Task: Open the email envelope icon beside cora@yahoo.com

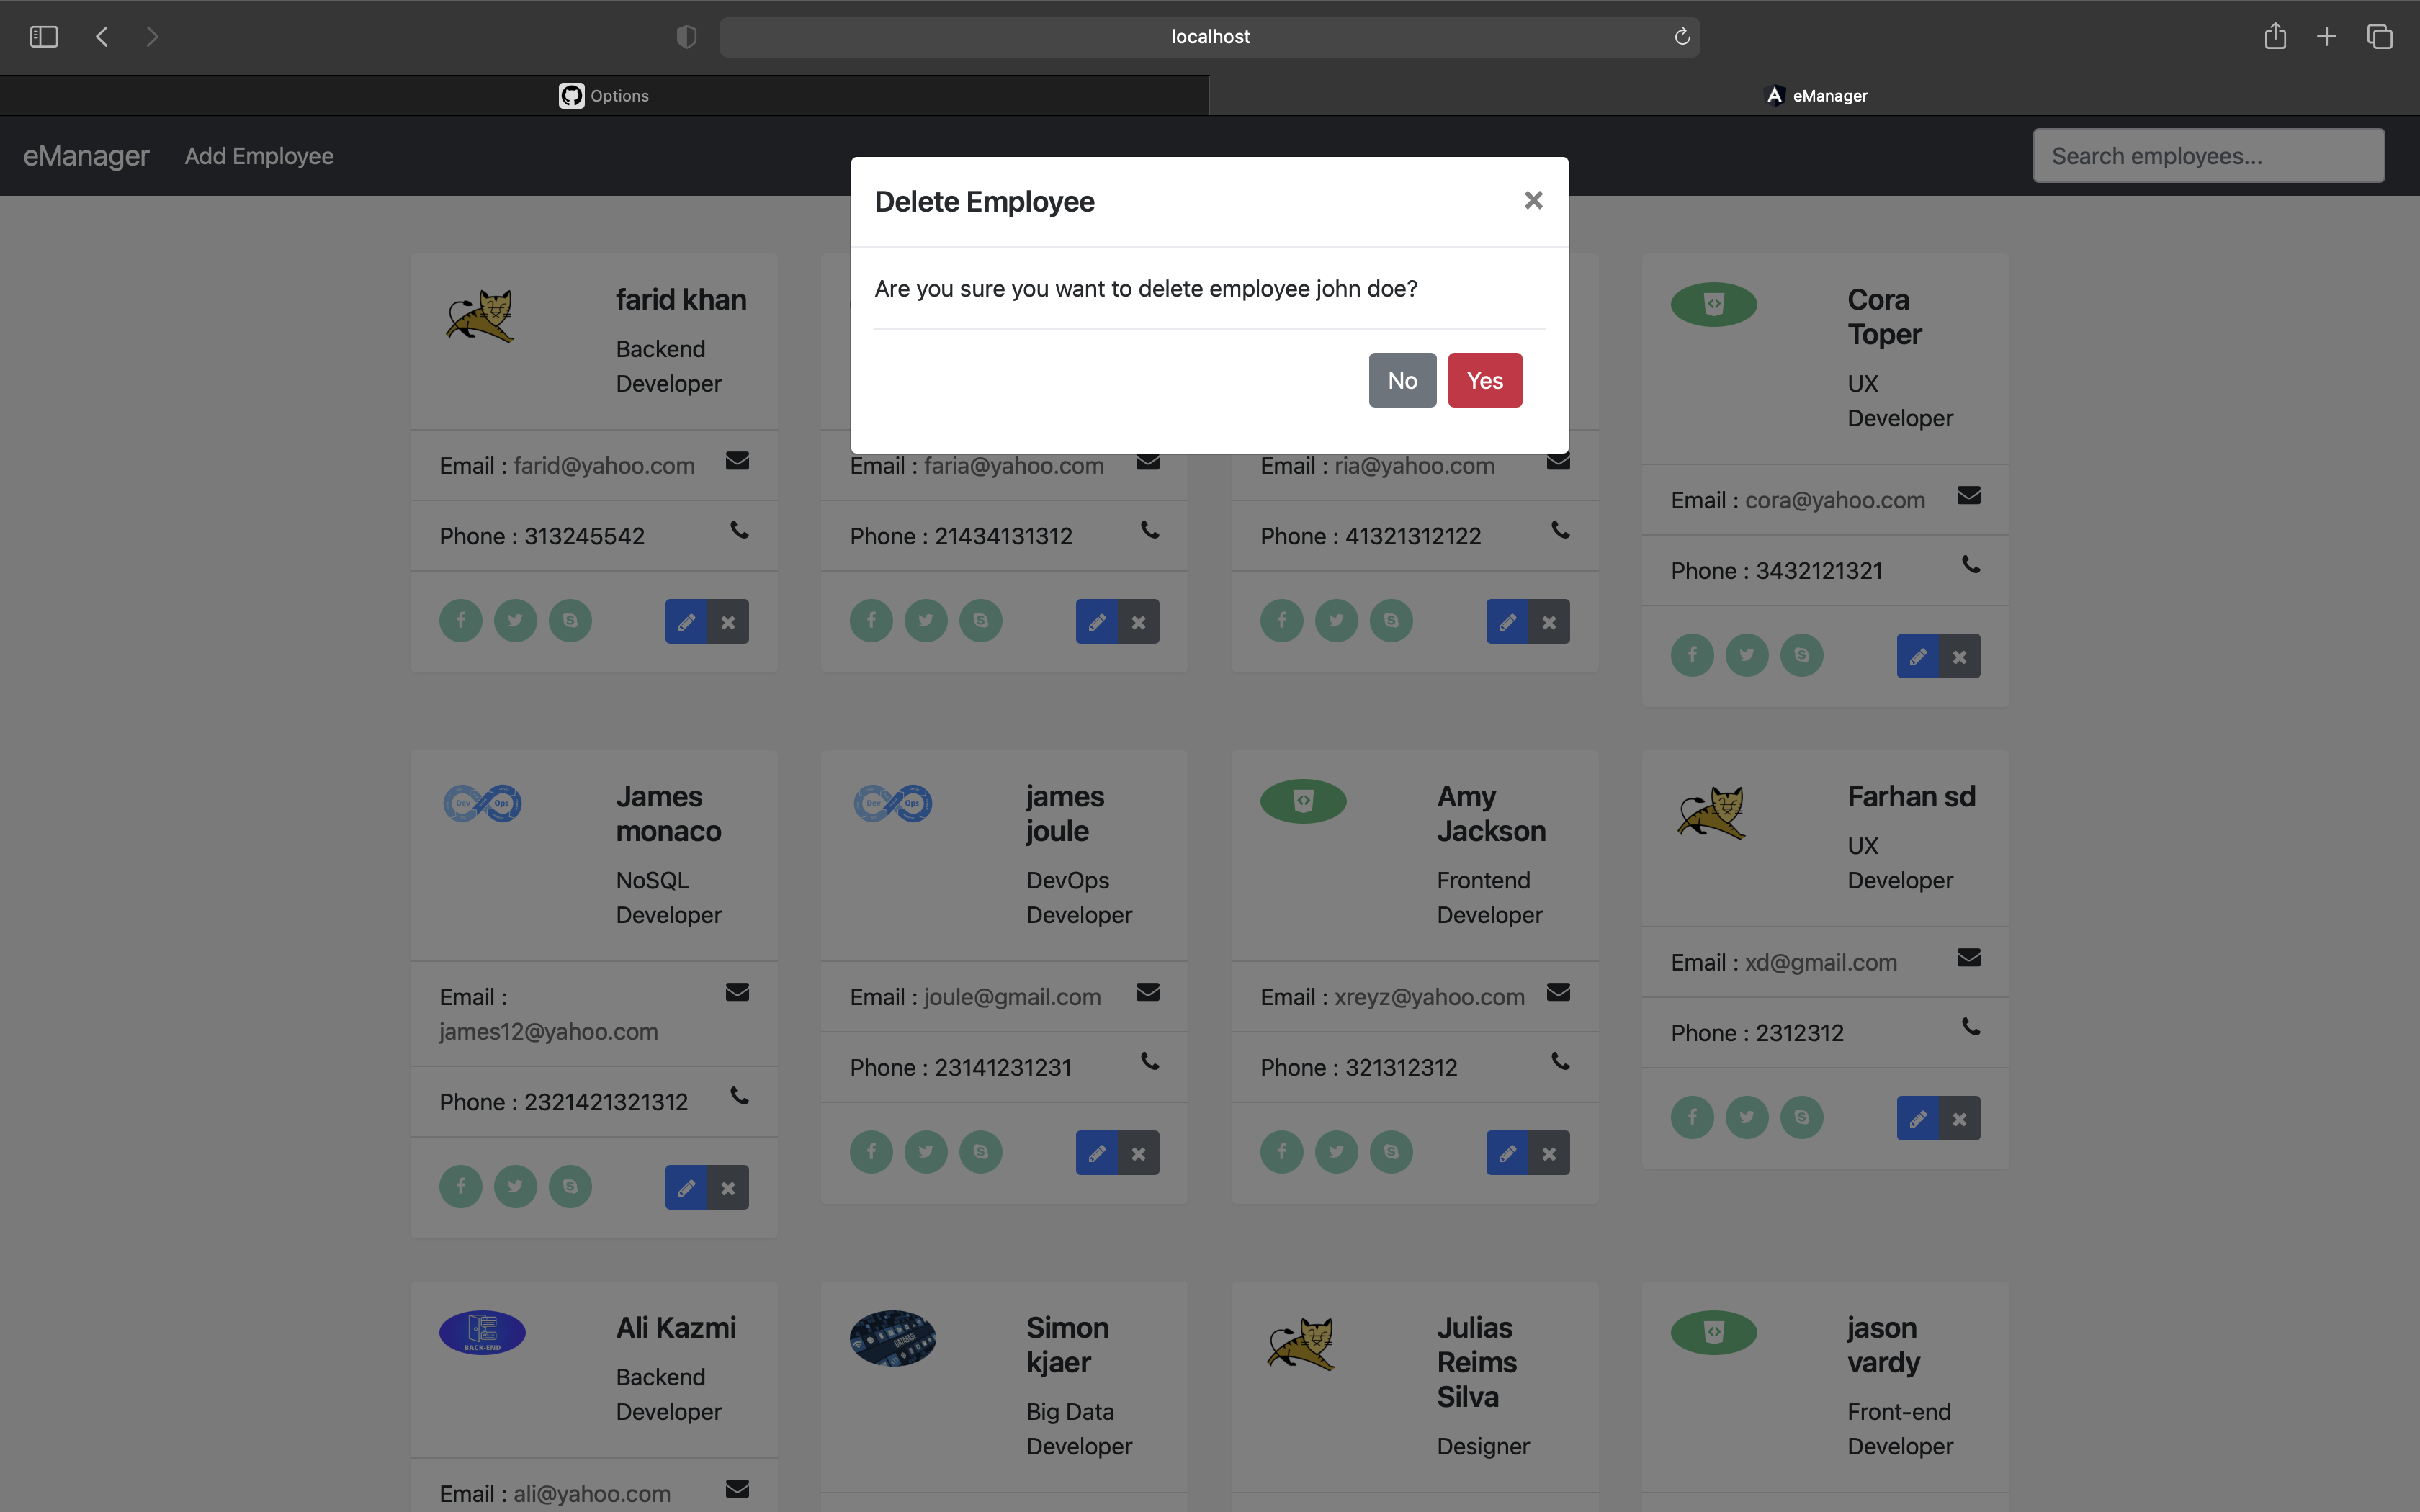Action: pos(1968,495)
